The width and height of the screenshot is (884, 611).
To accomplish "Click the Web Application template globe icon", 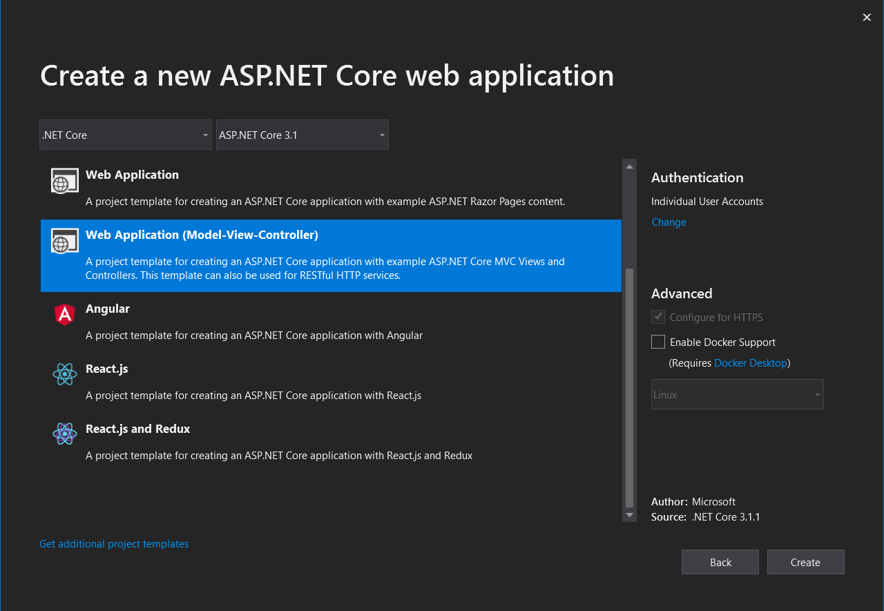I will pyautogui.click(x=64, y=182).
